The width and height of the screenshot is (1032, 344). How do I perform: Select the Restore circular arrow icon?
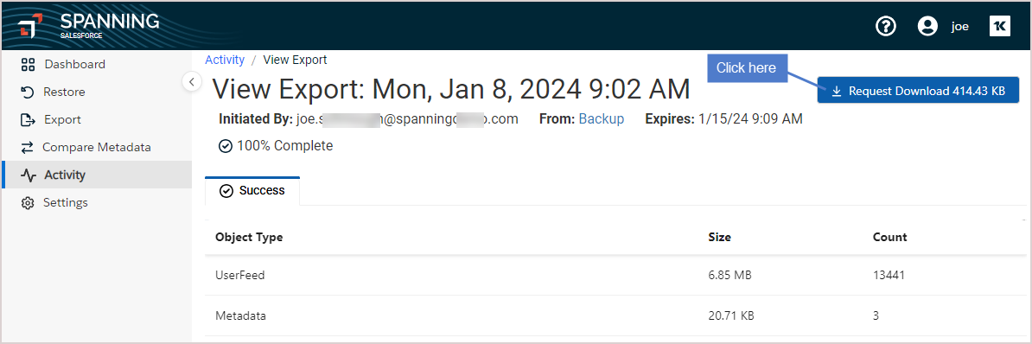pos(28,92)
